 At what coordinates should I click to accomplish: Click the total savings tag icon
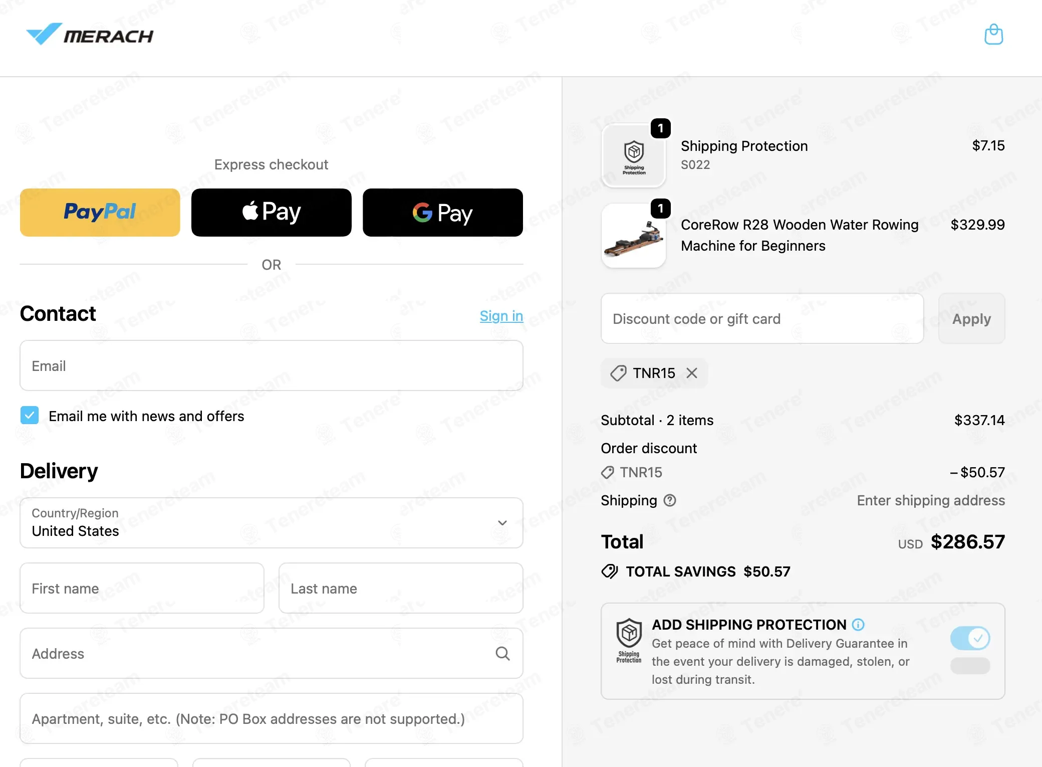[x=610, y=571]
